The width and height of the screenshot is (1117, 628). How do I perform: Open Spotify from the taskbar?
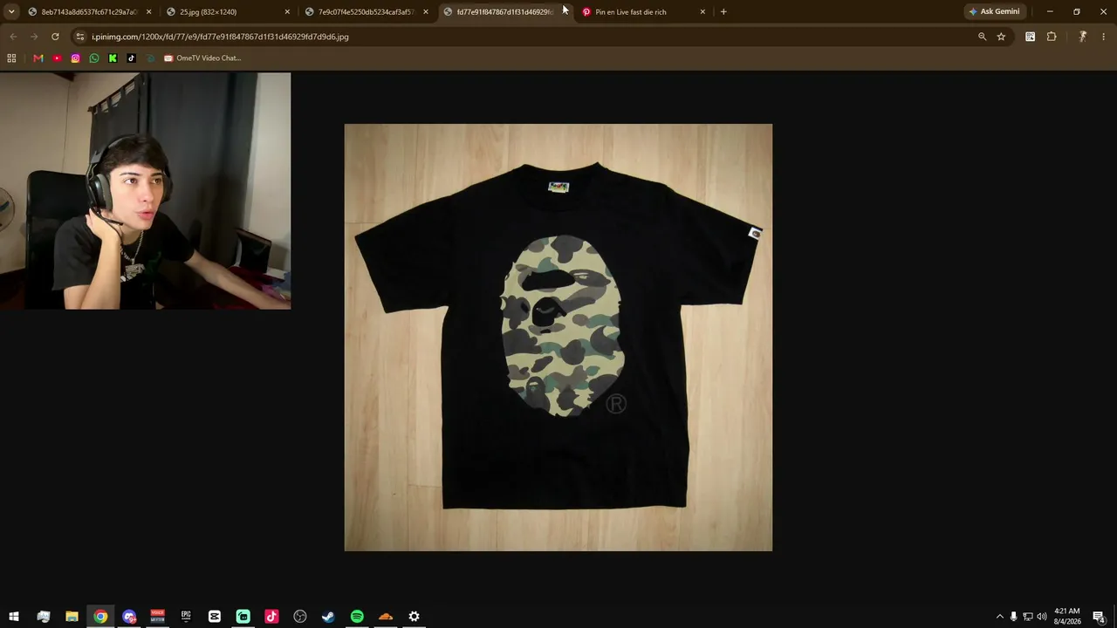pos(357,617)
